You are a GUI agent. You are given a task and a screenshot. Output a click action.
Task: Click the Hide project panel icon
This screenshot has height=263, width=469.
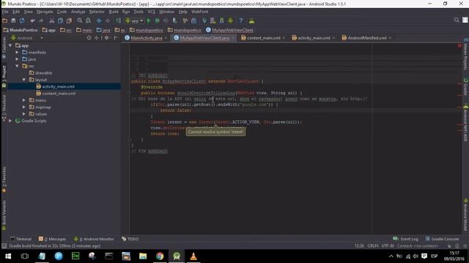[116, 38]
